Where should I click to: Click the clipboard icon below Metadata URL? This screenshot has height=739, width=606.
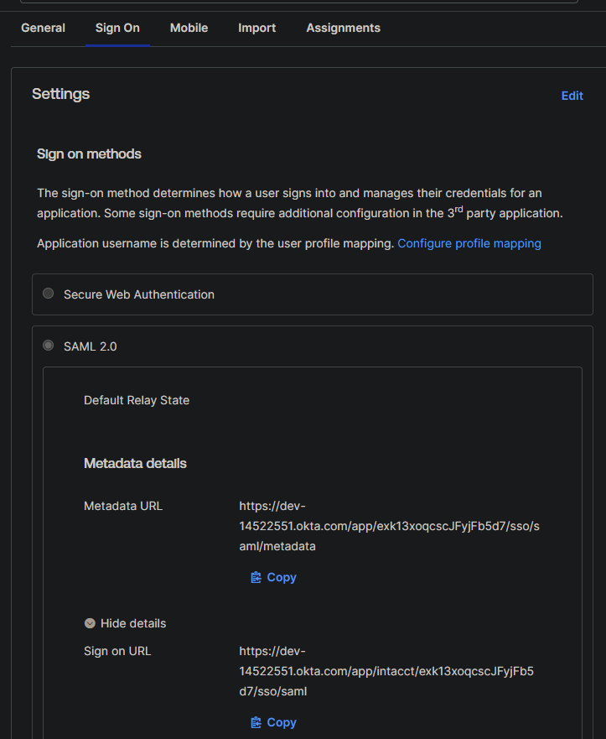[256, 577]
